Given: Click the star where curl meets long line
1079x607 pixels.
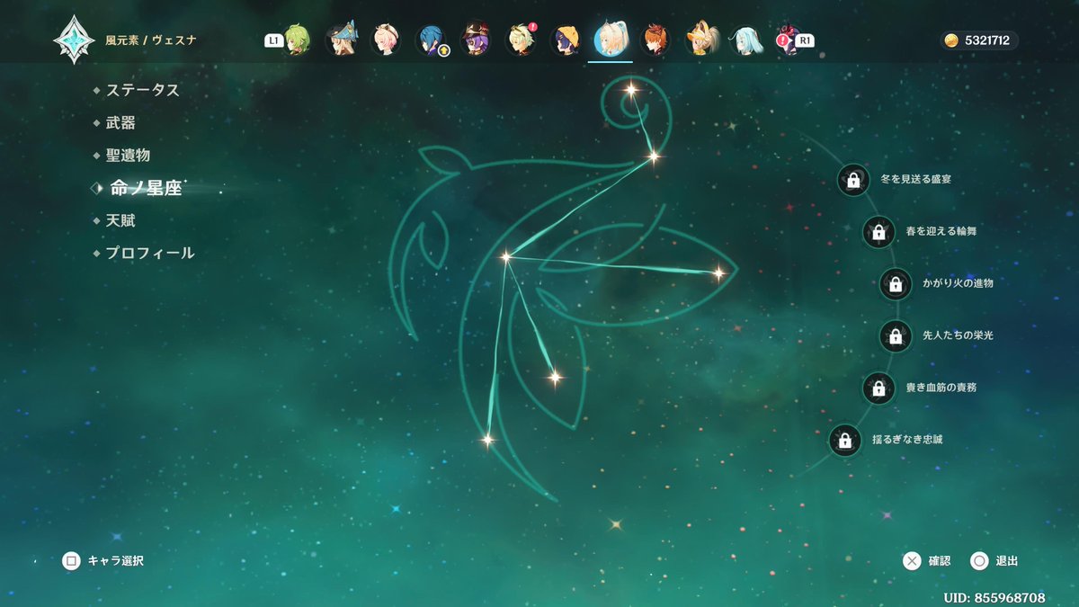Looking at the screenshot, I should tap(654, 156).
